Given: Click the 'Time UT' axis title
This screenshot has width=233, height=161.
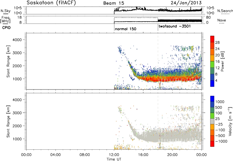Looking at the screenshot, I should tap(114, 159).
